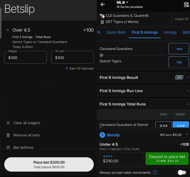The height and width of the screenshot is (177, 190).
Task: Switch to the Quick Bets tab
Action: pyautogui.click(x=116, y=32)
